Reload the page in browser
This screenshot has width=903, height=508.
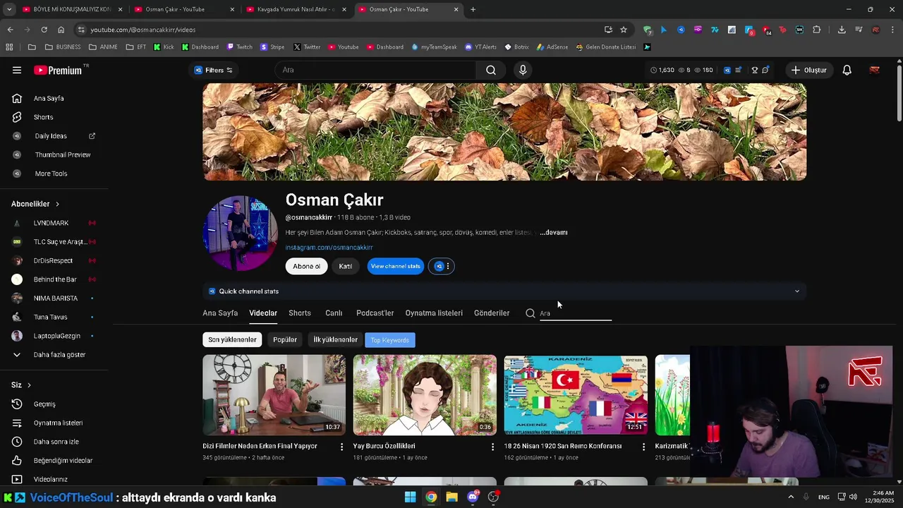pyautogui.click(x=44, y=30)
